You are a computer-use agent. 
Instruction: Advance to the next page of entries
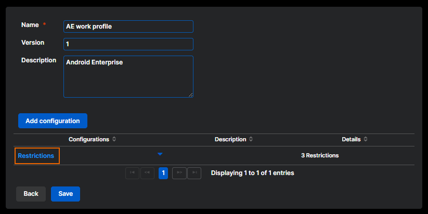(x=179, y=173)
